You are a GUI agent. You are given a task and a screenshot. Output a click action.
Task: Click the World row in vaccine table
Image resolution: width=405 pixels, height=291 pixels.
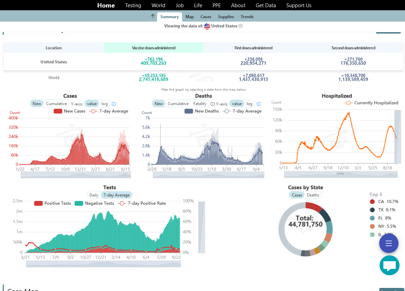[203, 78]
